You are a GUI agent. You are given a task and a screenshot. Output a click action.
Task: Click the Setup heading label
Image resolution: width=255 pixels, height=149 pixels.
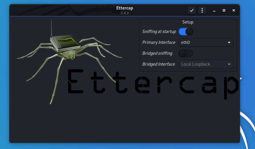(188, 22)
